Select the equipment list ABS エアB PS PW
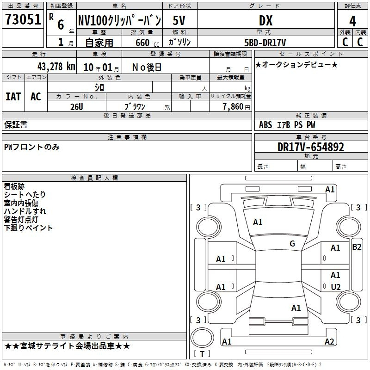Screen dimensions: 370x370 point(287,125)
